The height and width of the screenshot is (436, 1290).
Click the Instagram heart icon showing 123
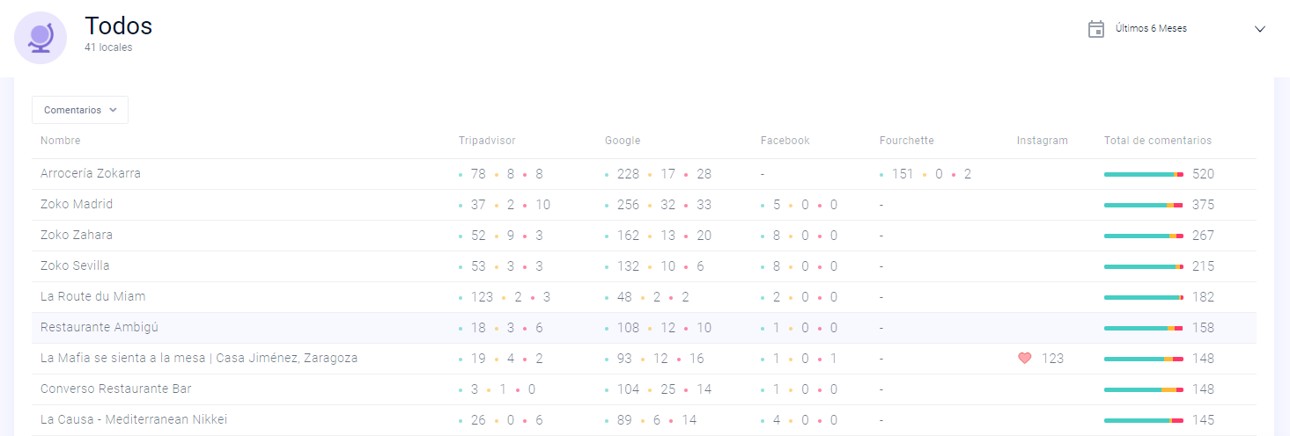[x=1024, y=358]
